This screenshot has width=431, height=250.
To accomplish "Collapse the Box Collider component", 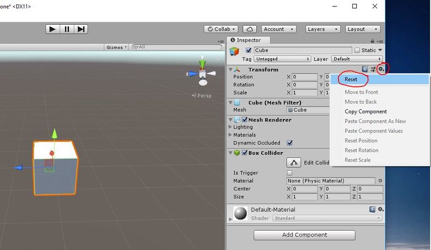I will point(231,153).
